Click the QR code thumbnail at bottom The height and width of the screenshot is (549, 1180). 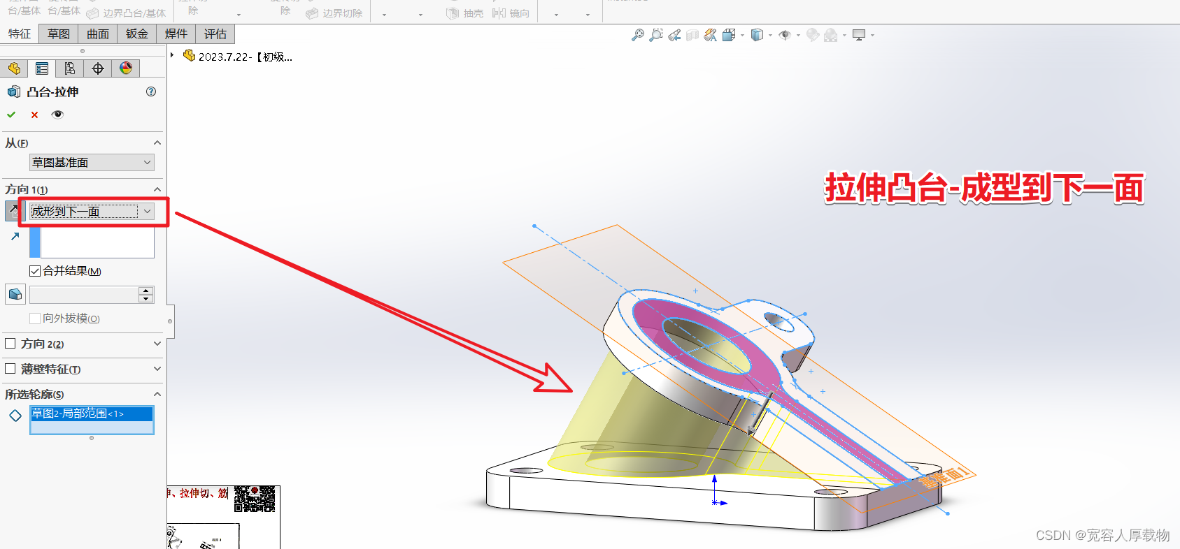pos(255,499)
